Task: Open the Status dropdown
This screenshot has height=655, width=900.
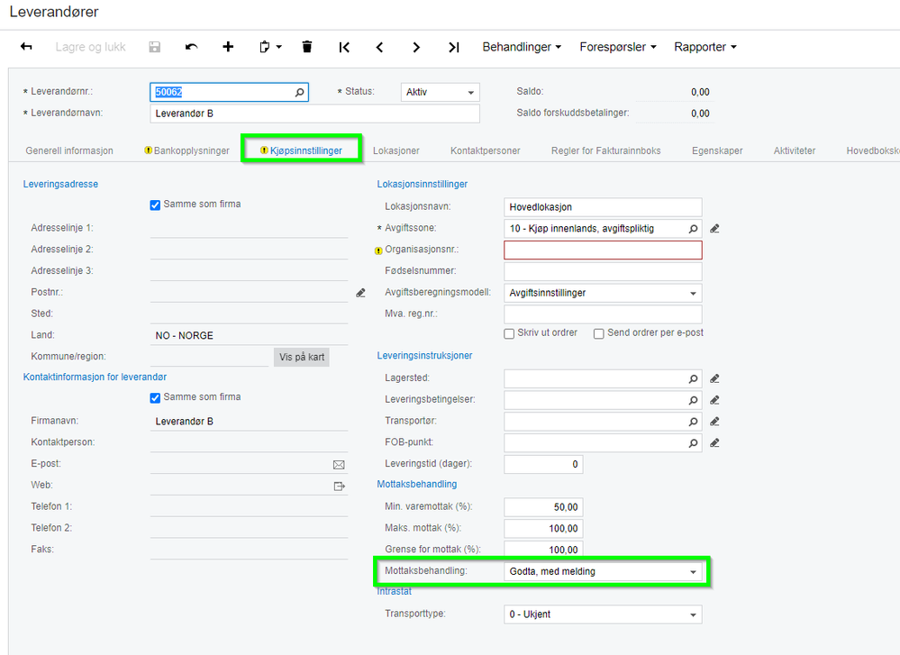Action: click(x=440, y=92)
